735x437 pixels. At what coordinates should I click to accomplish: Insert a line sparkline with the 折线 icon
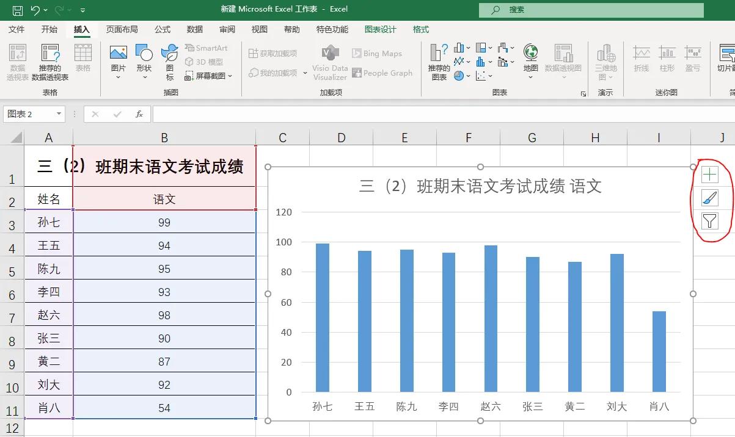pos(641,60)
